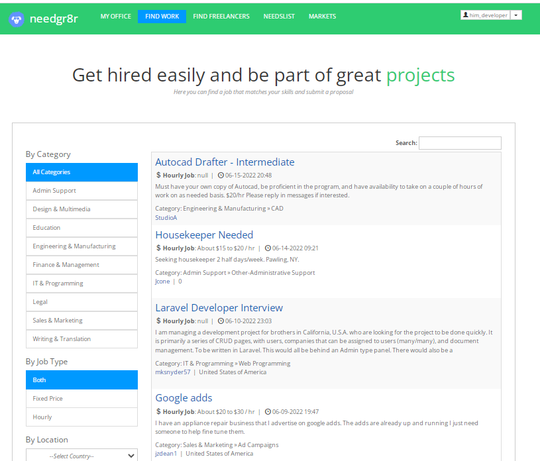Image resolution: width=540 pixels, height=461 pixels.
Task: Open the Markets navigation item
Action: pos(322,17)
